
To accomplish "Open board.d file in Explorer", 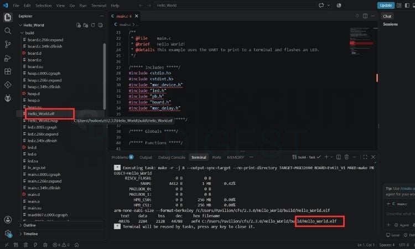I will [34, 53].
